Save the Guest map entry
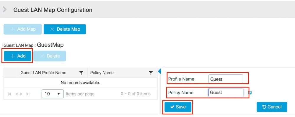 (x=178, y=107)
